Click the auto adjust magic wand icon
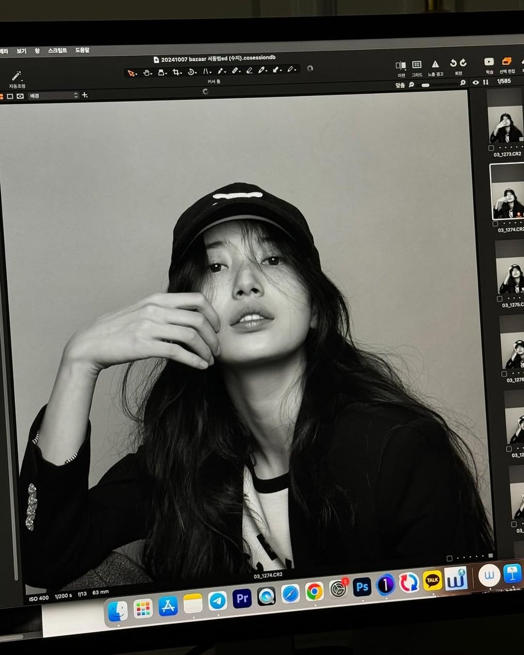 coord(16,76)
